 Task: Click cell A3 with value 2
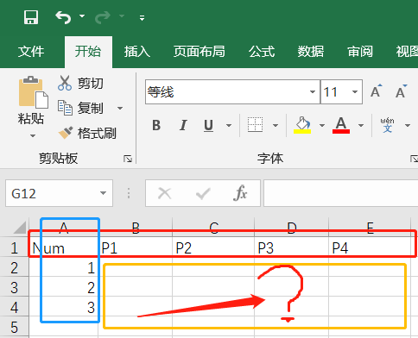[63, 287]
